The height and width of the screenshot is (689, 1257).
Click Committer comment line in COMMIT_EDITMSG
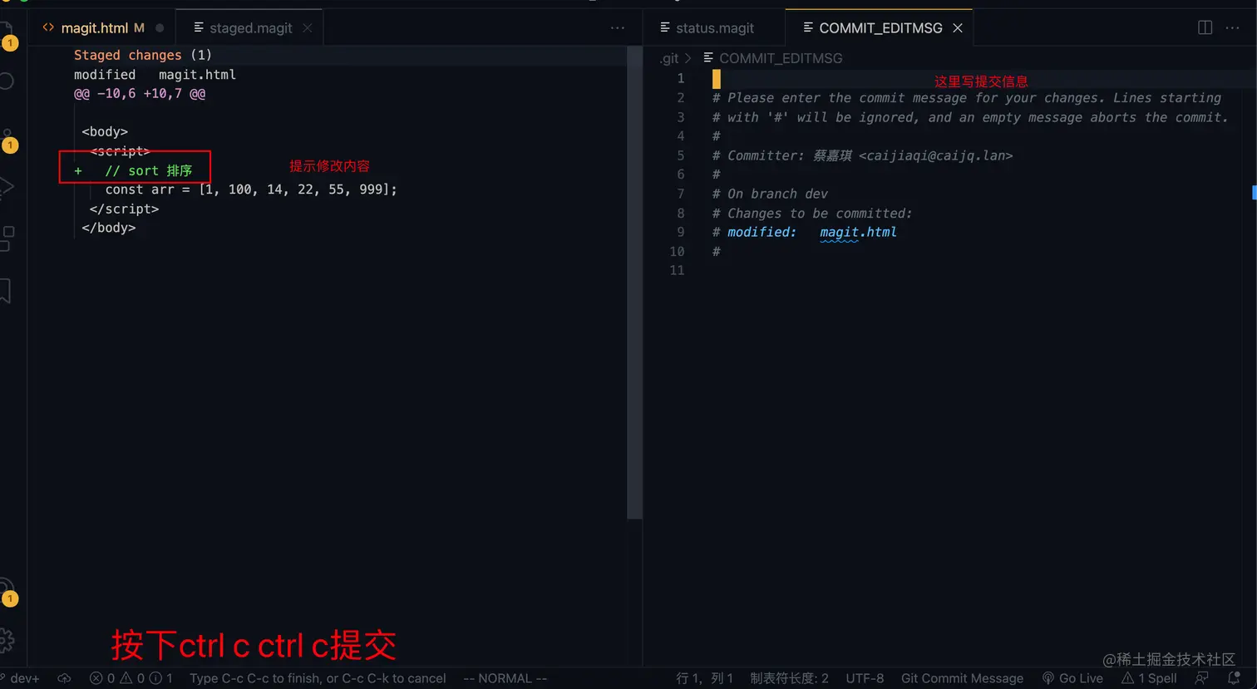click(x=862, y=155)
